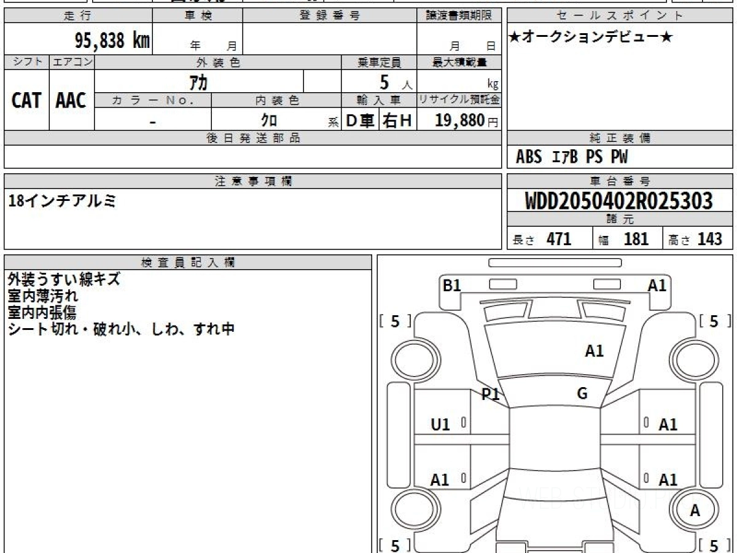Select the 車台番号 header
The height and width of the screenshot is (553, 737).
click(x=620, y=181)
